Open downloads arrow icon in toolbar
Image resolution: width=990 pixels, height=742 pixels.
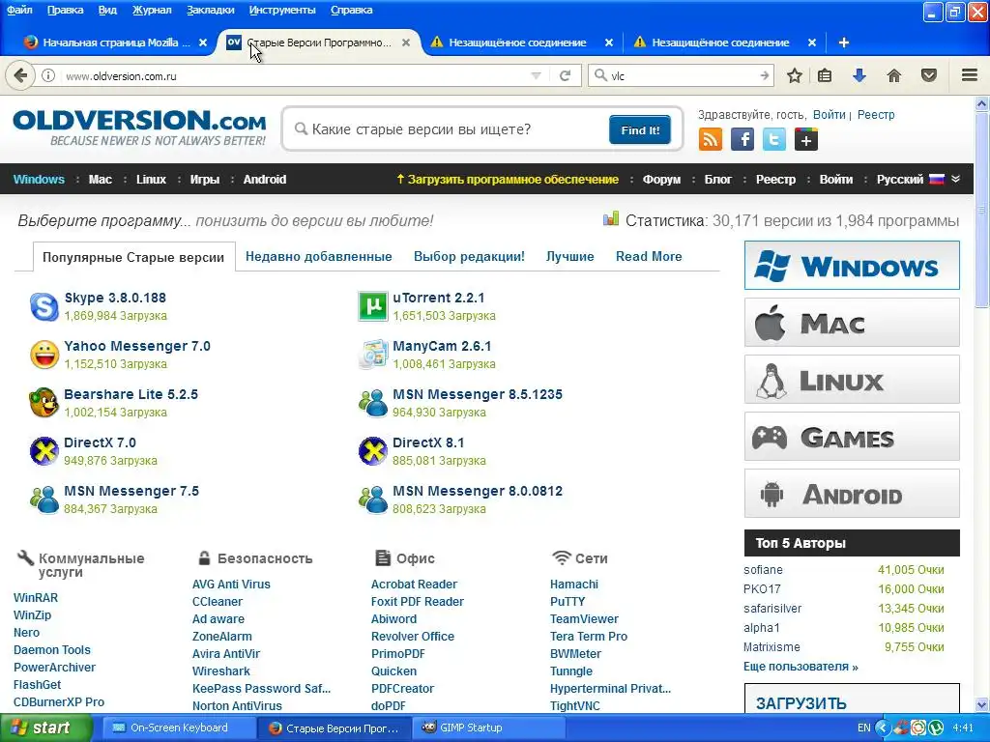[x=859, y=75]
